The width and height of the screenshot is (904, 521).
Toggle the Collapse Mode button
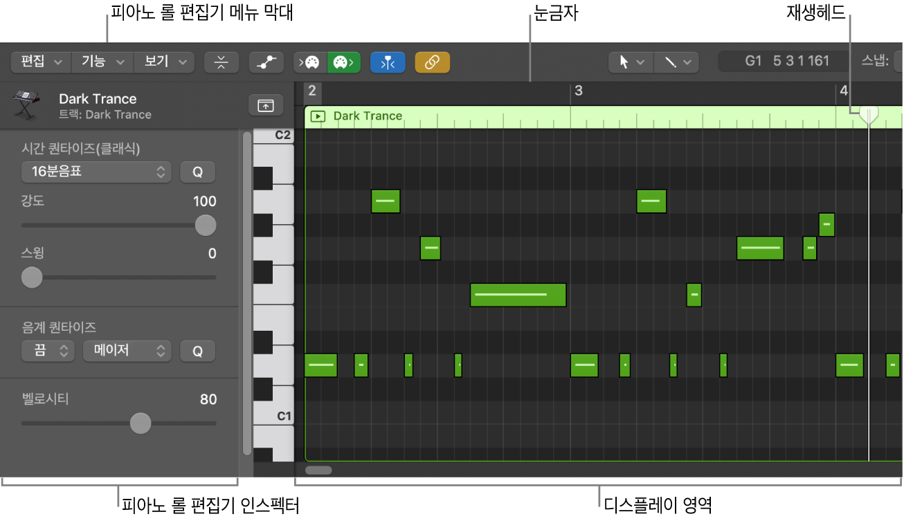[222, 62]
